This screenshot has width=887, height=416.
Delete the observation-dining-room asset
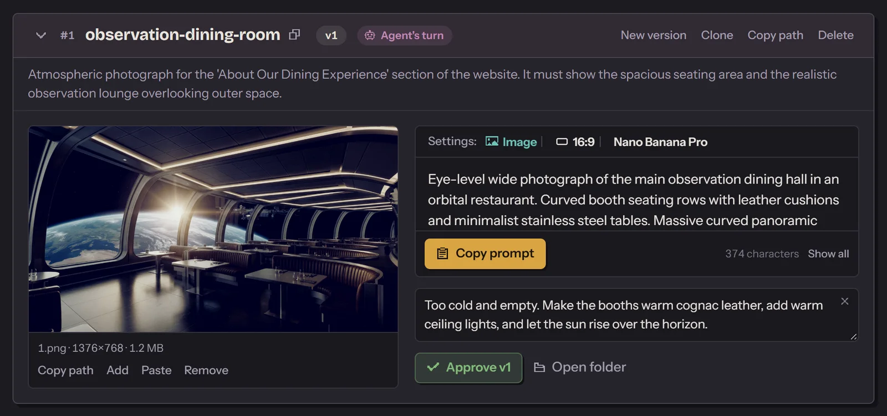coord(835,35)
